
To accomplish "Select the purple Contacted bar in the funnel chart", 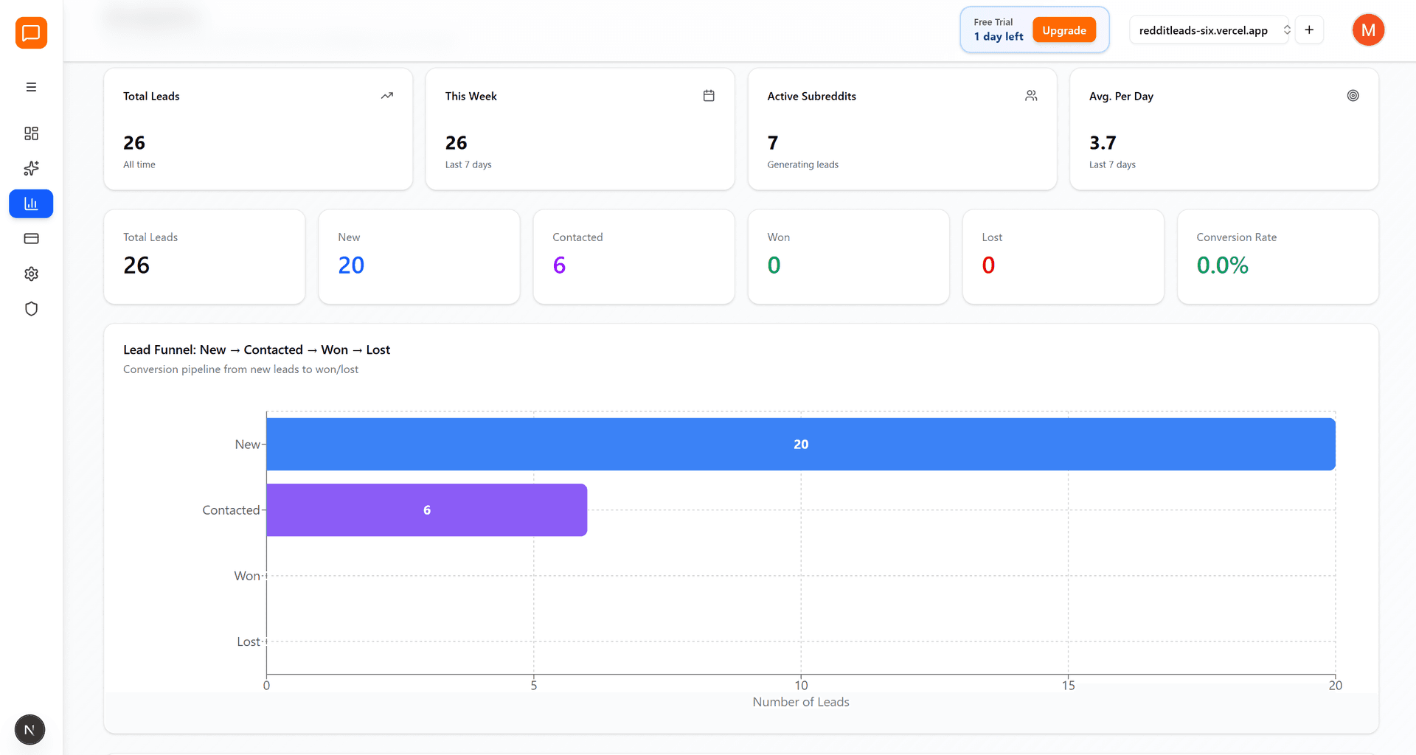I will click(x=426, y=509).
